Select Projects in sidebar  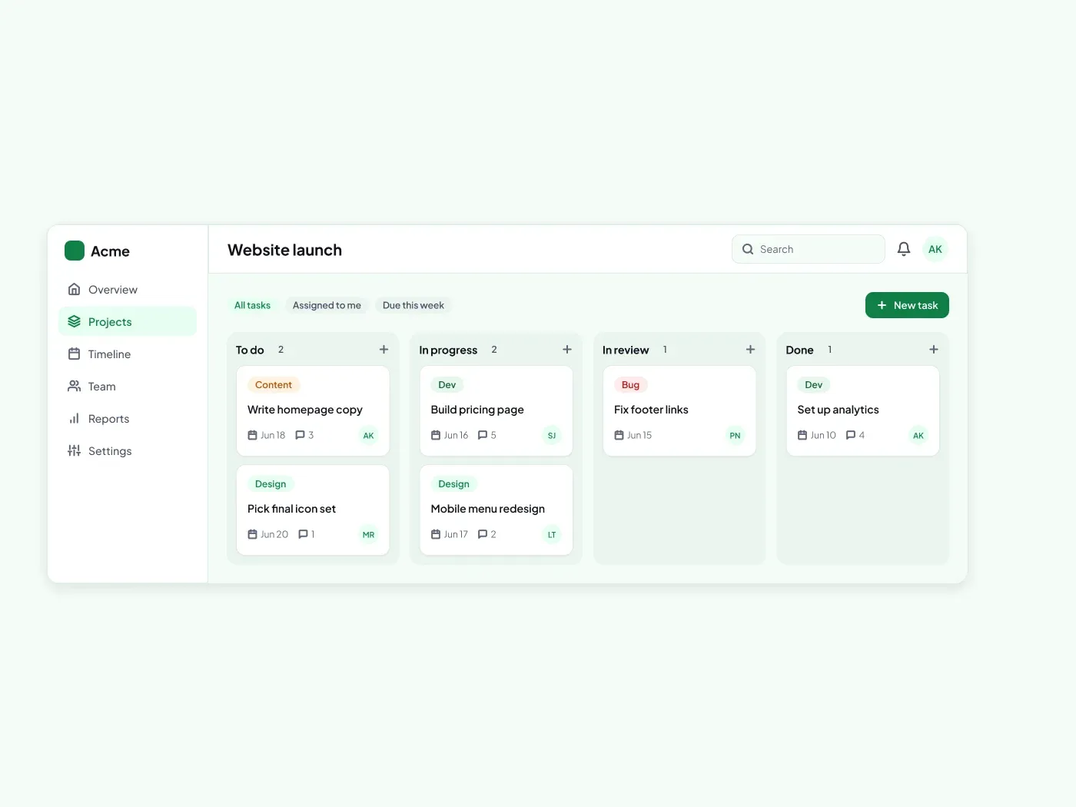pyautogui.click(x=128, y=322)
